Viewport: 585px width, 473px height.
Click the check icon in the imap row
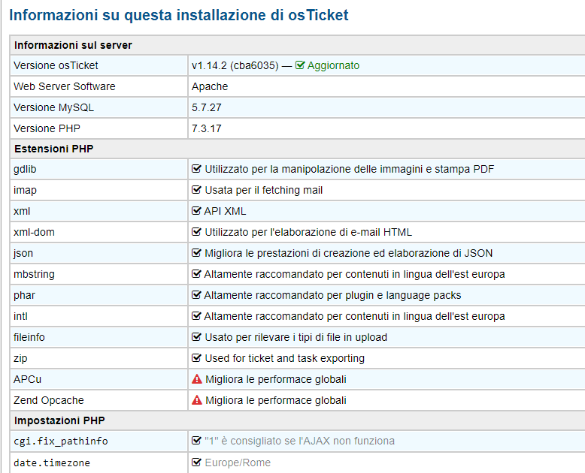197,190
